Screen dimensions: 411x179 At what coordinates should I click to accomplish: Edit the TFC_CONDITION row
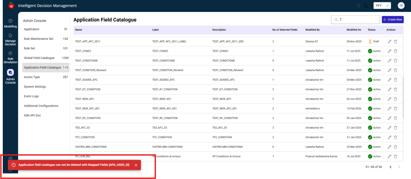click(x=390, y=137)
